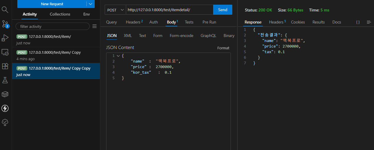Open the Extensions view

(5, 66)
